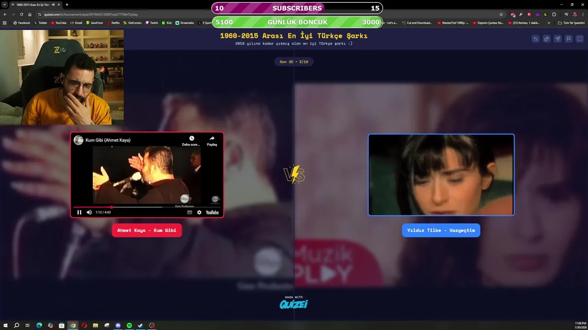
Task: View site information icon in address bar
Action: coord(40,14)
